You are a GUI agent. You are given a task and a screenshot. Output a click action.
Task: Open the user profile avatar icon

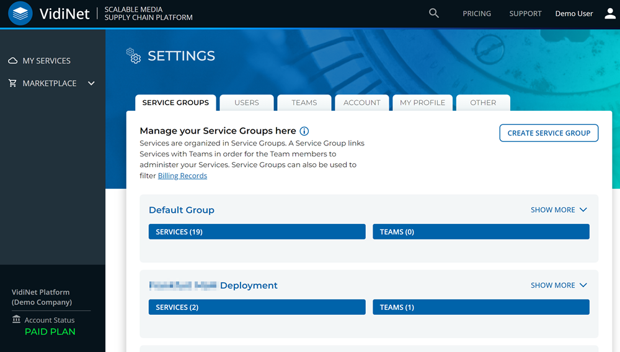tap(610, 14)
